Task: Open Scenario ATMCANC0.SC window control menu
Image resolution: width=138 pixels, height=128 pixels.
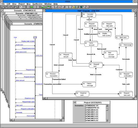Action: (x=2, y=10)
